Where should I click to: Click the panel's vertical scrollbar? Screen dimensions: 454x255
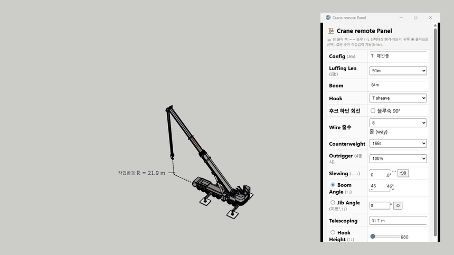pyautogui.click(x=435, y=131)
